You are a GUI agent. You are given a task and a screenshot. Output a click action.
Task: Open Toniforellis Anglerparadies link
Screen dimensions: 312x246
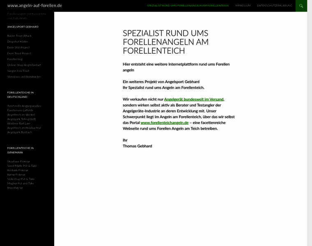click(24, 106)
